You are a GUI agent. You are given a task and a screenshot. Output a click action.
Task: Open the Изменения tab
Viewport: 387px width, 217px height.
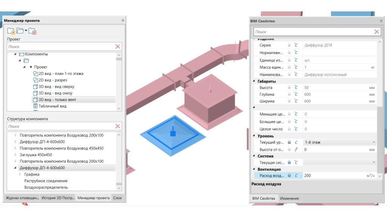[289, 199]
